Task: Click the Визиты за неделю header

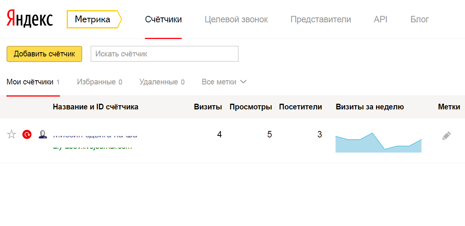Action: tap(370, 107)
